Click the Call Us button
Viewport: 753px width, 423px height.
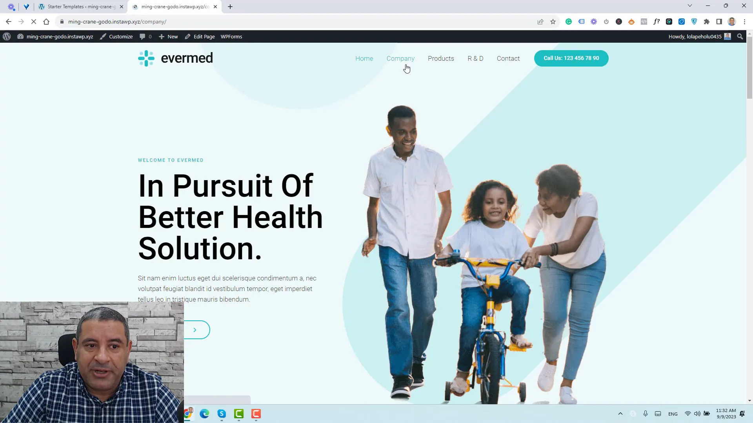571,58
